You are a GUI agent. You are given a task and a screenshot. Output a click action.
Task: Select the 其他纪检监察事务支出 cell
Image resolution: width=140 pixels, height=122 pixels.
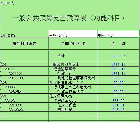[x=73, y=78]
